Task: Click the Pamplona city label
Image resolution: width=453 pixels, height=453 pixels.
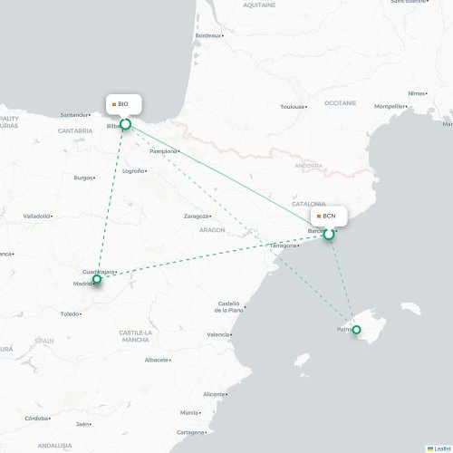Action: (x=163, y=151)
